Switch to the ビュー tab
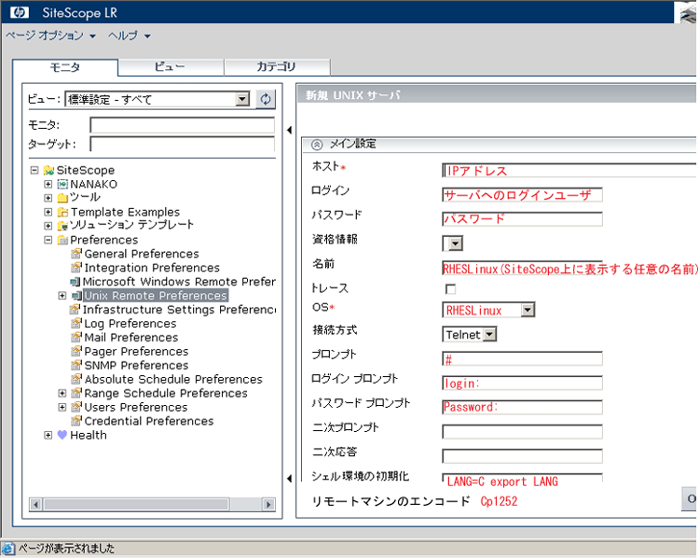699x558 pixels. (171, 67)
